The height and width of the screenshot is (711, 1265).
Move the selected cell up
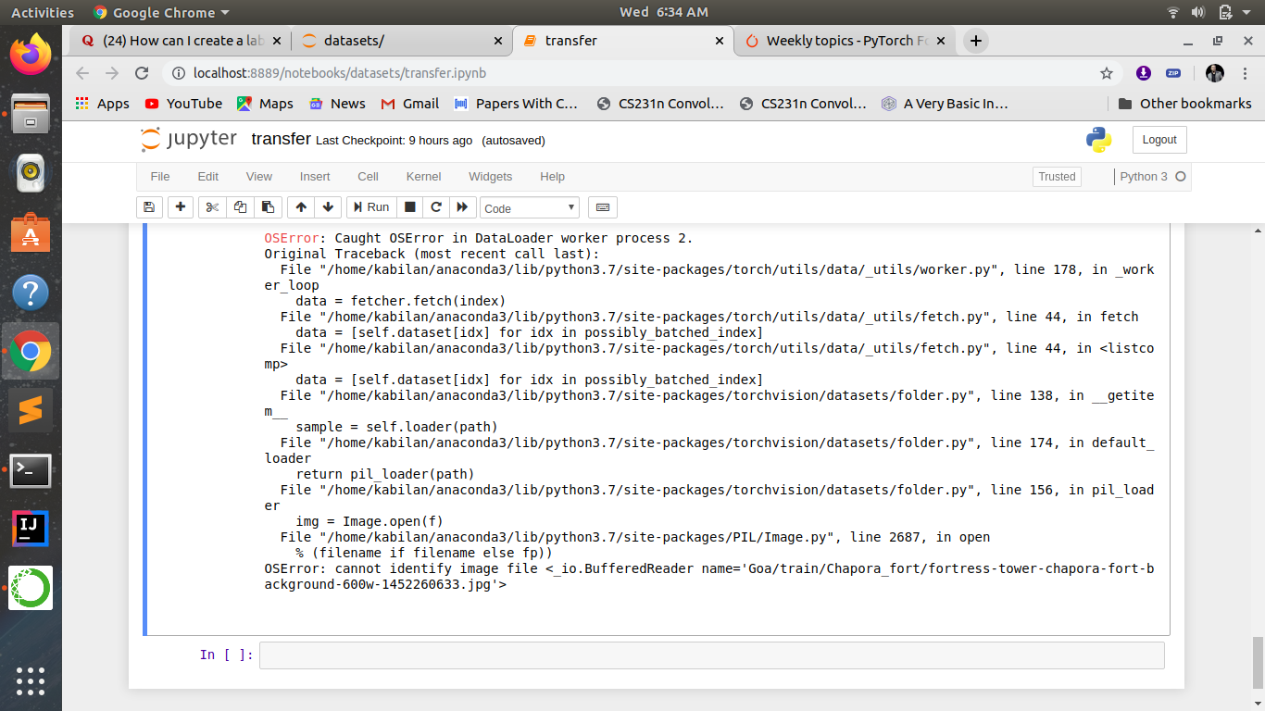301,207
